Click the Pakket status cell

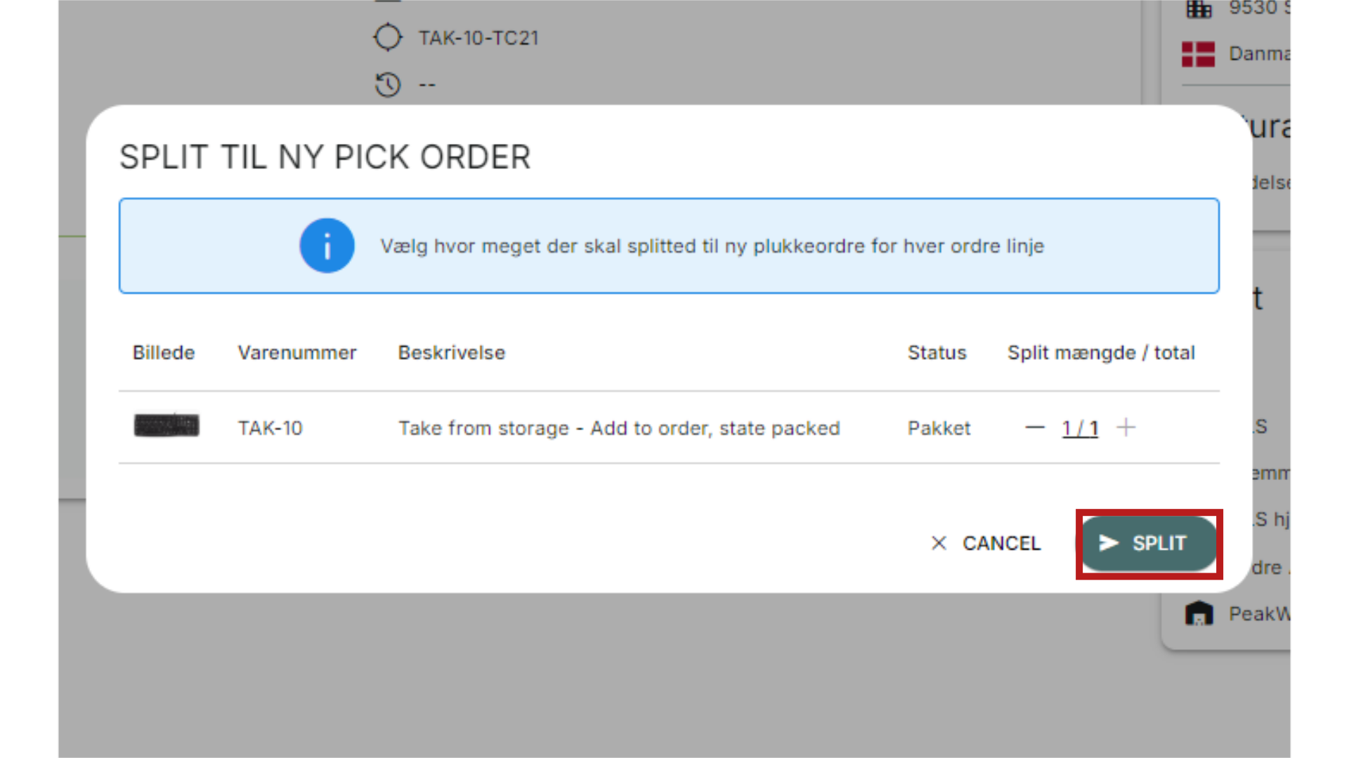pyautogui.click(x=939, y=428)
